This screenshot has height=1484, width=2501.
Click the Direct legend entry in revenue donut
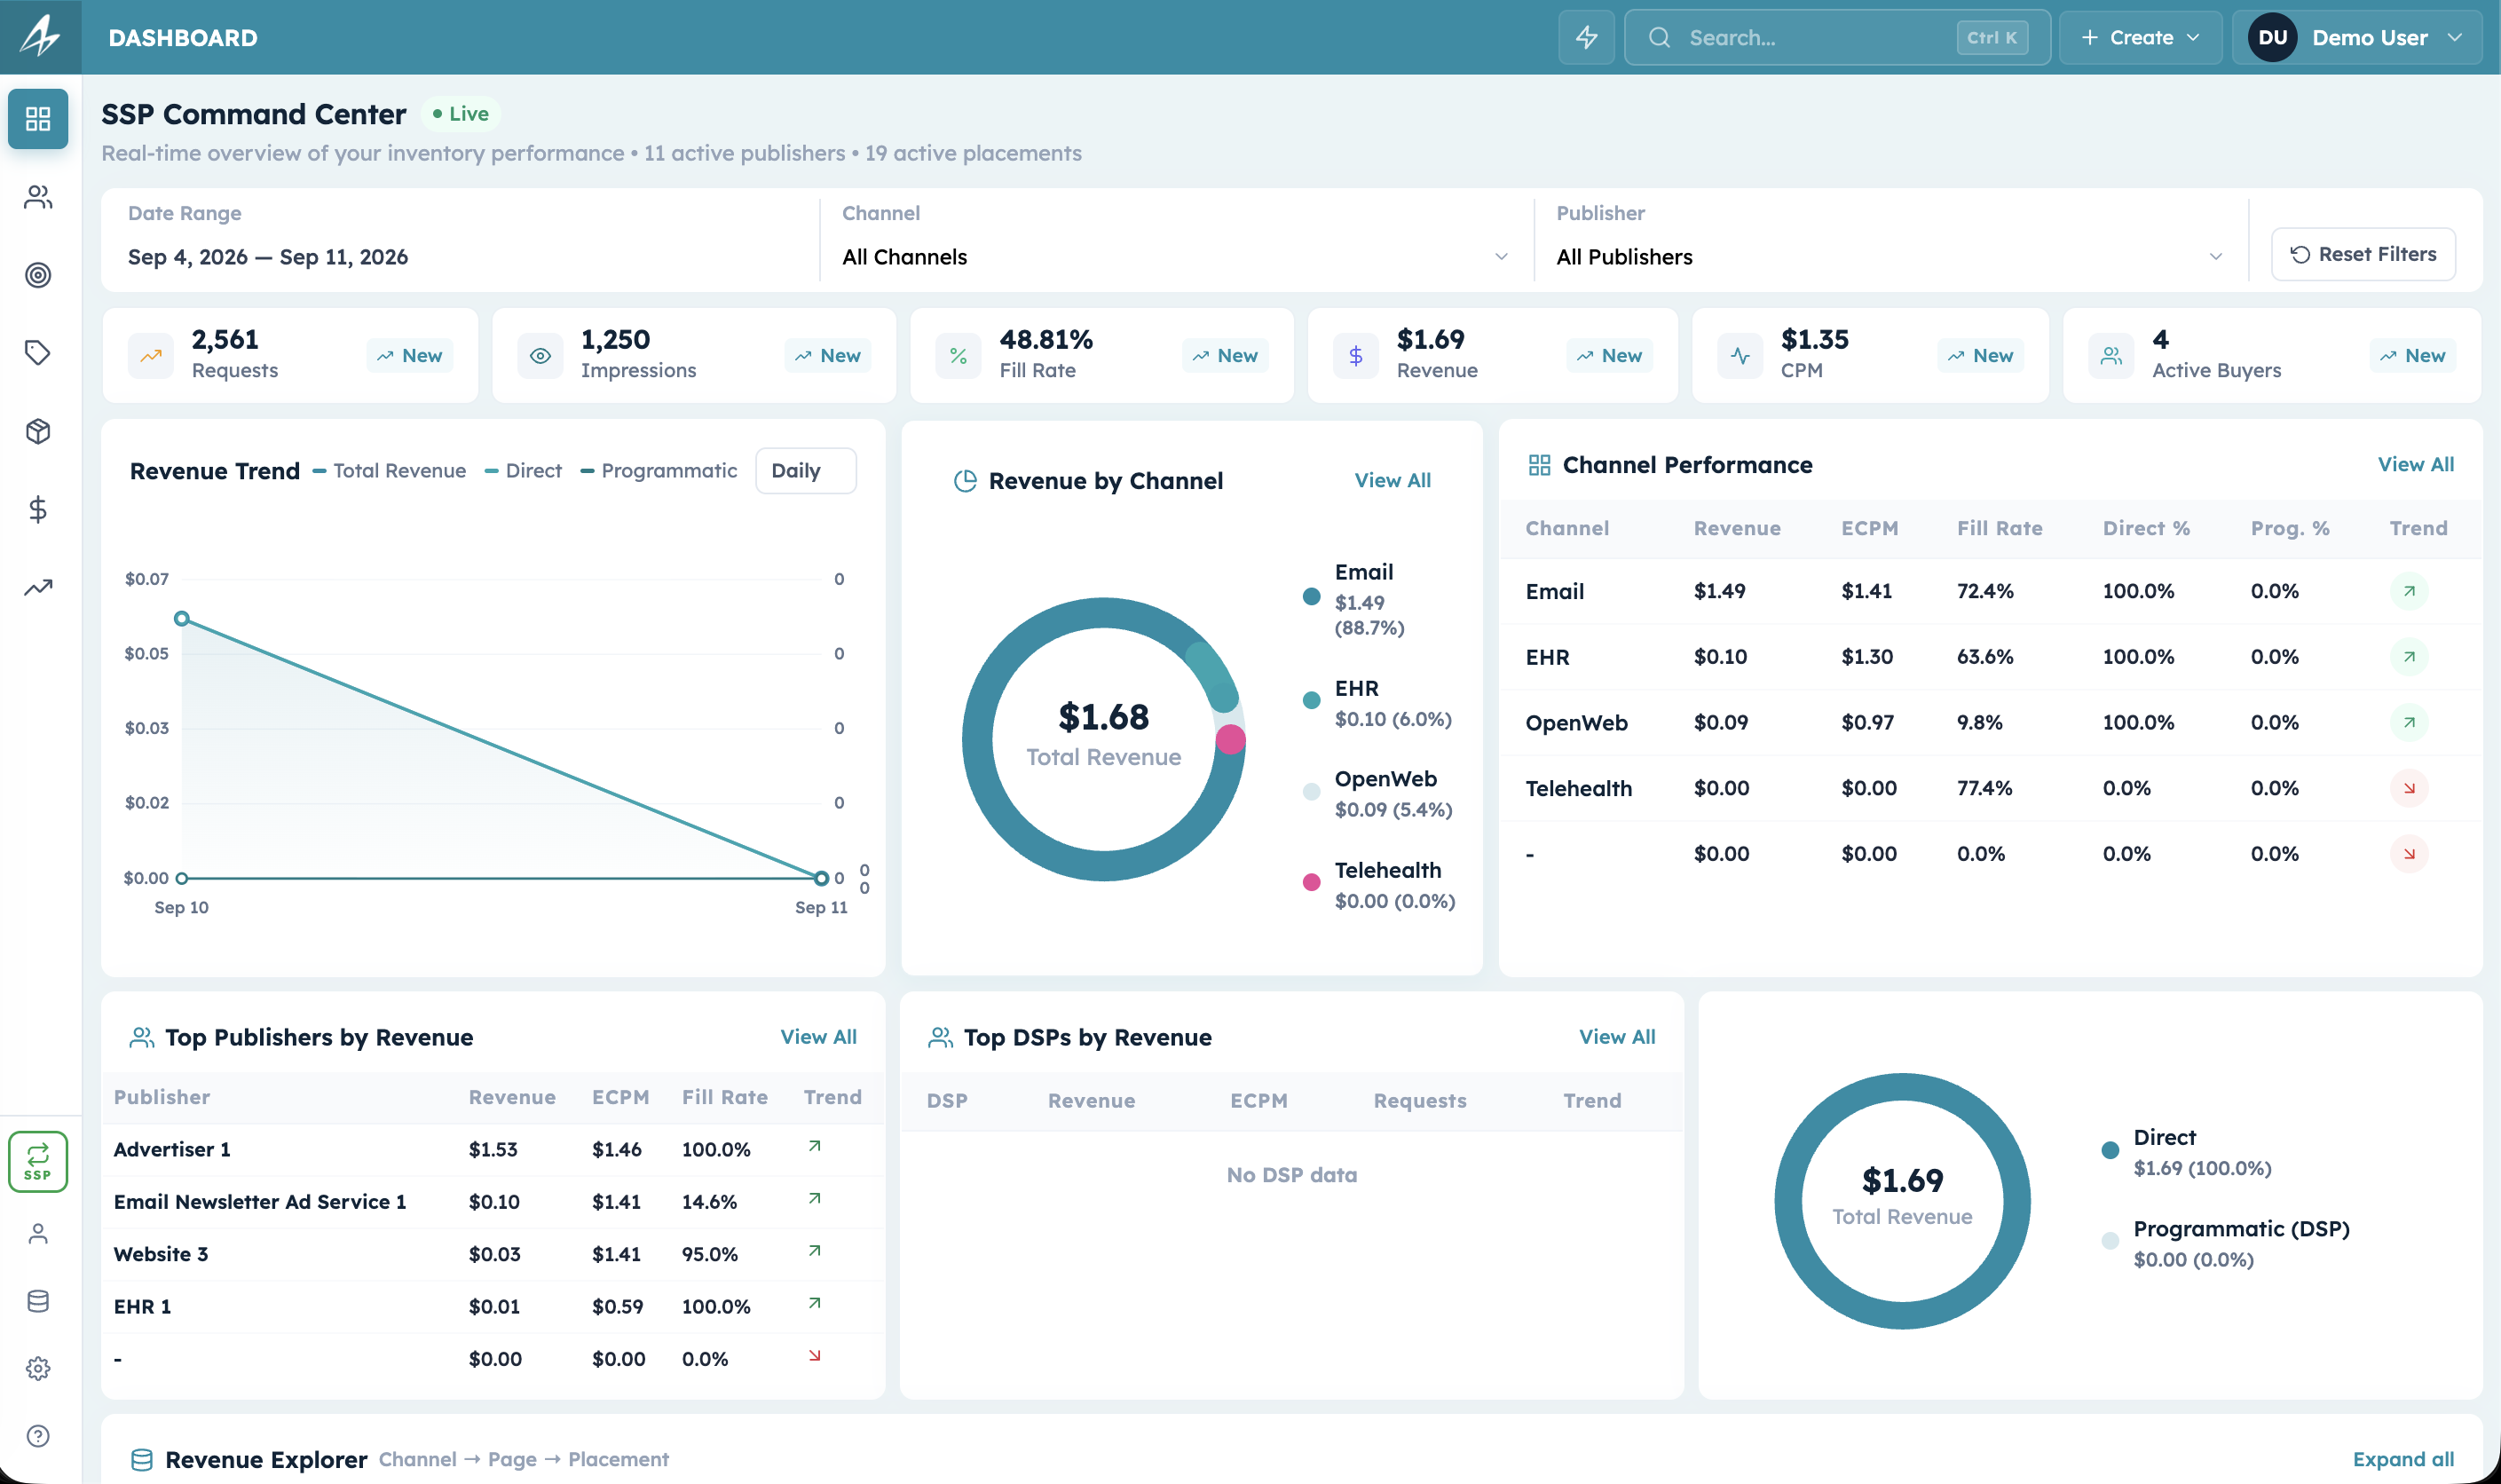pos(2186,1152)
